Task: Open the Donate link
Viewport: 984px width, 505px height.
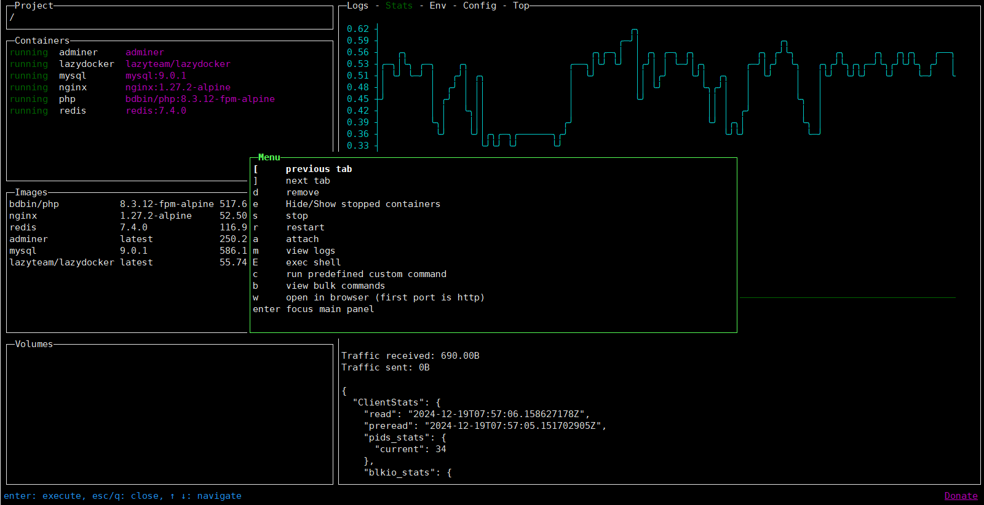Action: pos(961,496)
